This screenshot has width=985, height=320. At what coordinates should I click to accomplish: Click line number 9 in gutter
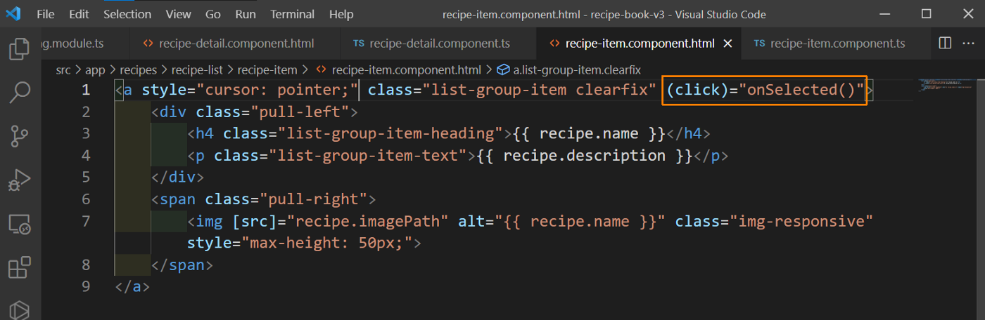86,286
